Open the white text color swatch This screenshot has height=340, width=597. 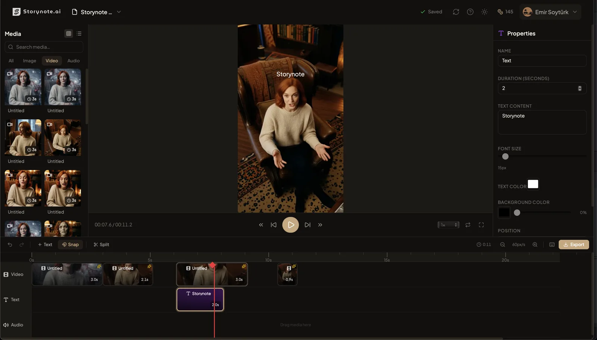[x=533, y=184]
